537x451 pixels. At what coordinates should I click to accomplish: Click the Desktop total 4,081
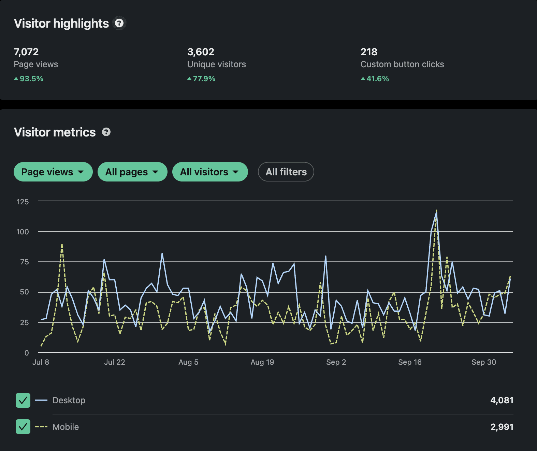(x=502, y=400)
